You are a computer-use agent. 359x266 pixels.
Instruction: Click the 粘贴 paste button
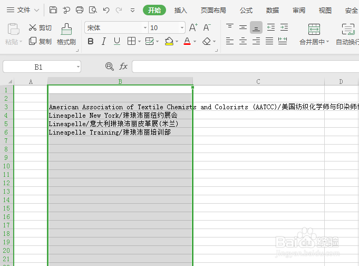pyautogui.click(x=14, y=34)
